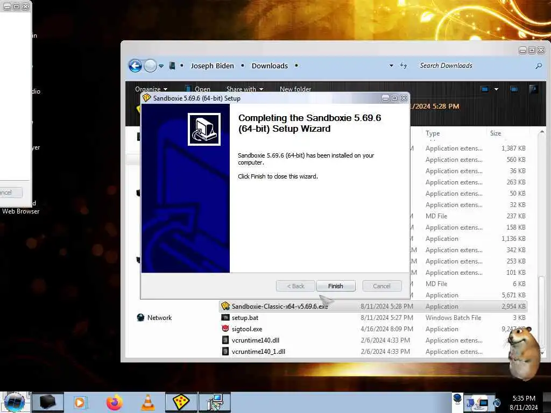Select vcruntime140_1.dll file

coord(373,351)
